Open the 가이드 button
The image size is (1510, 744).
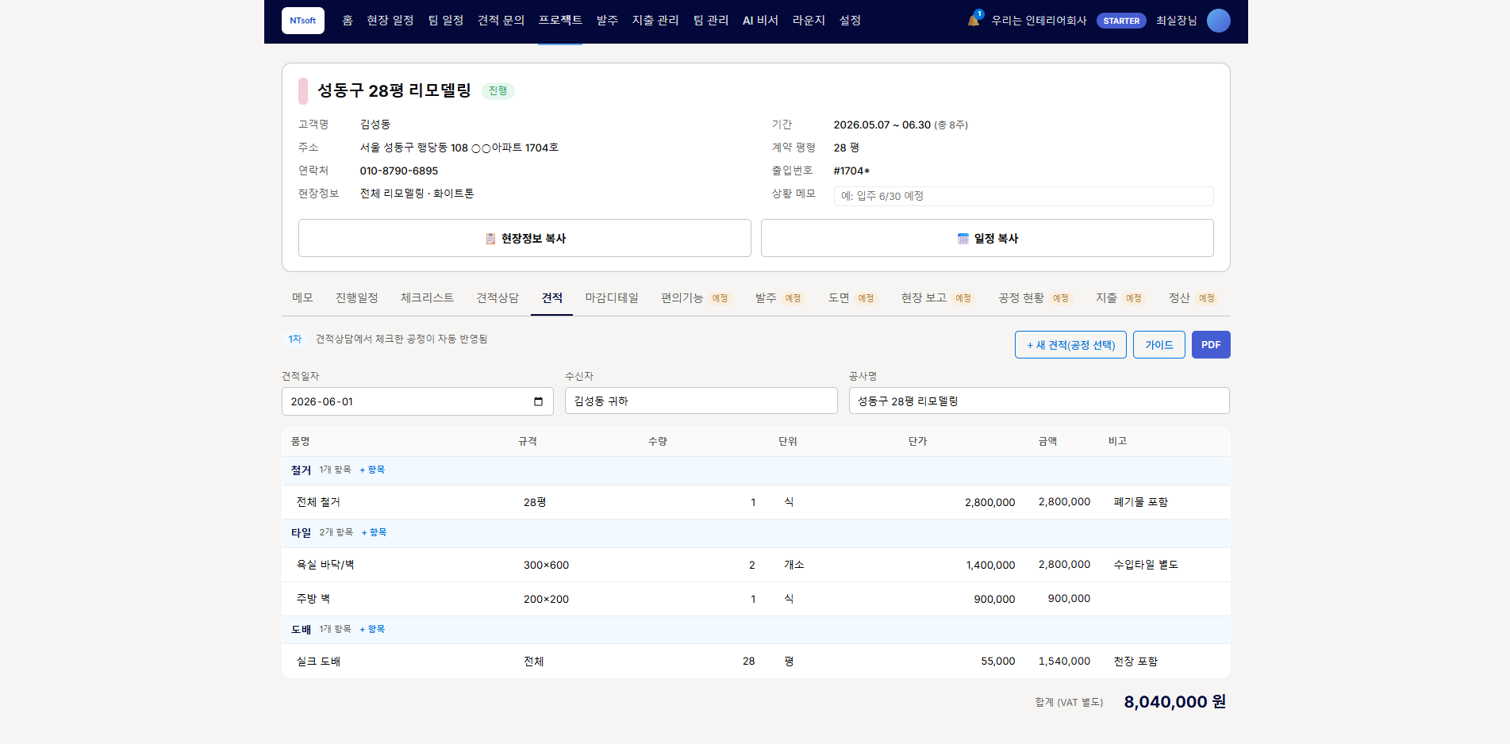point(1158,345)
